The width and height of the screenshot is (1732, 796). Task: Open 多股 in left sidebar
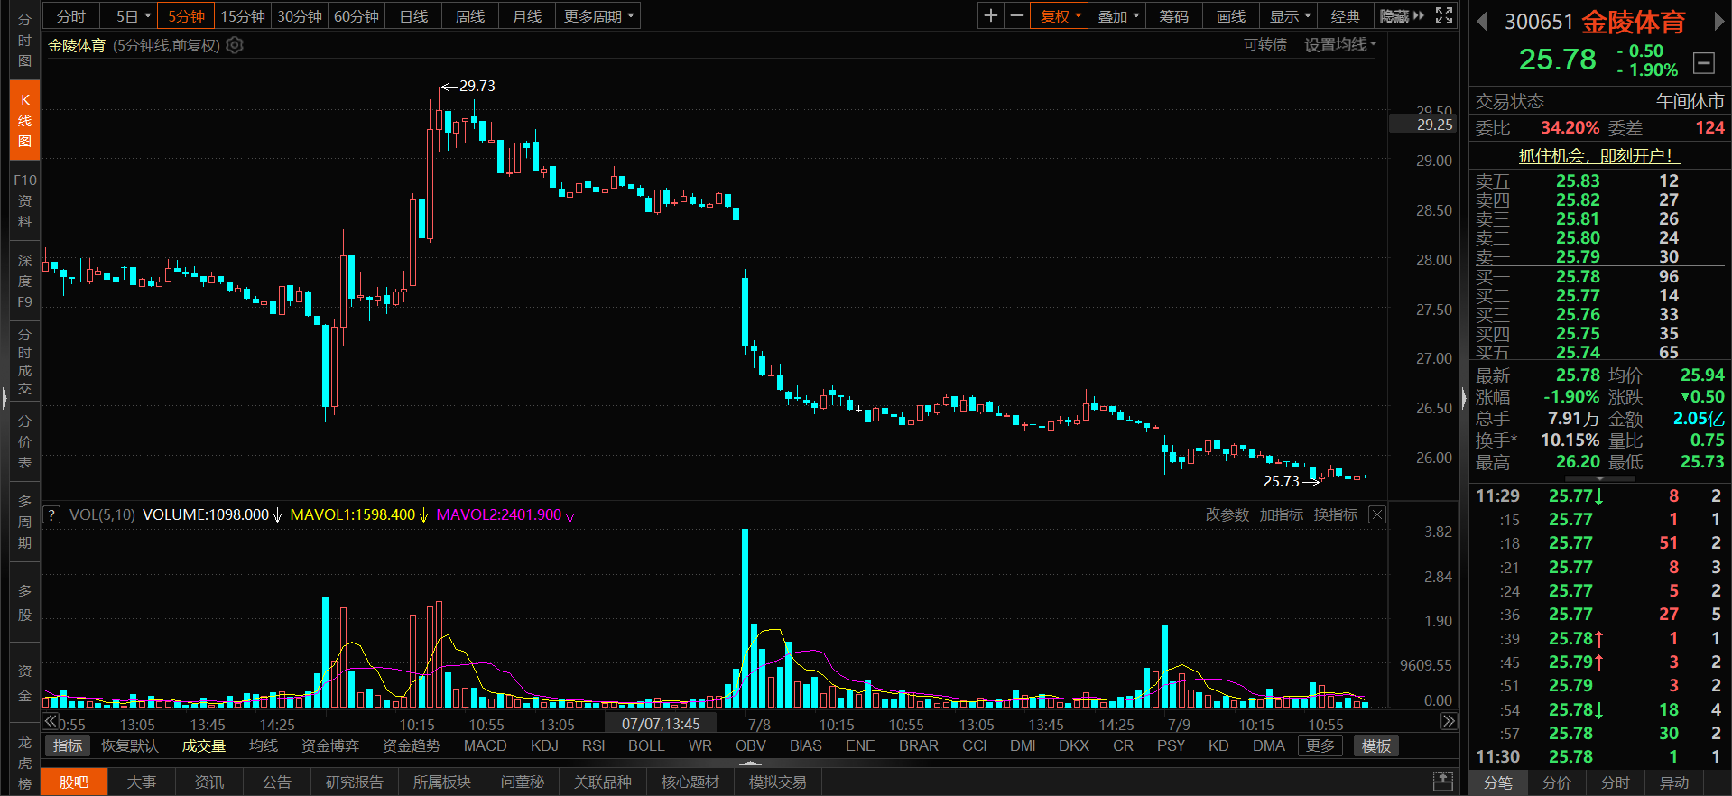coord(24,602)
